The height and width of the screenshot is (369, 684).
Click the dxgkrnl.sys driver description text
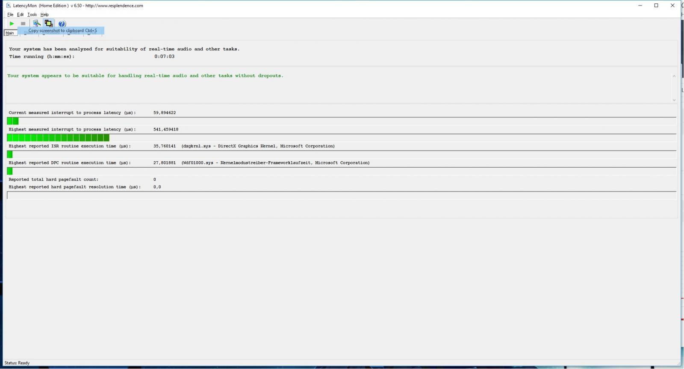pos(258,146)
